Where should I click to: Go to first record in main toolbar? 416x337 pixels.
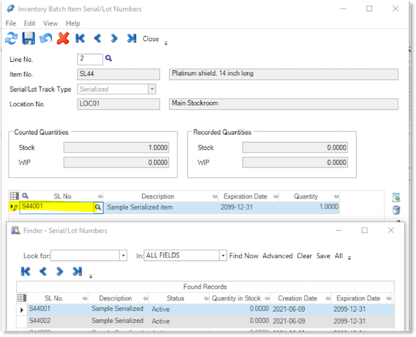click(80, 39)
